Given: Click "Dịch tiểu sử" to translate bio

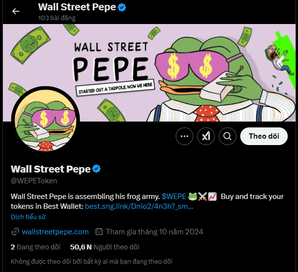Looking at the screenshot, I should tap(28, 216).
